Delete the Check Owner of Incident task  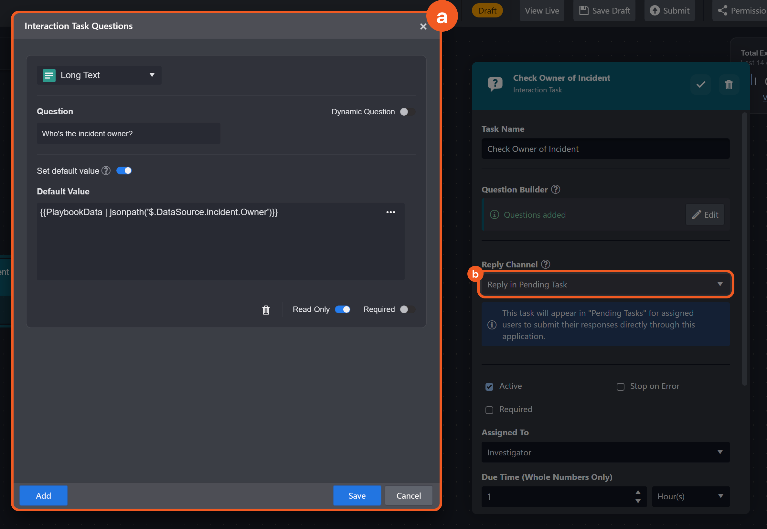click(729, 85)
